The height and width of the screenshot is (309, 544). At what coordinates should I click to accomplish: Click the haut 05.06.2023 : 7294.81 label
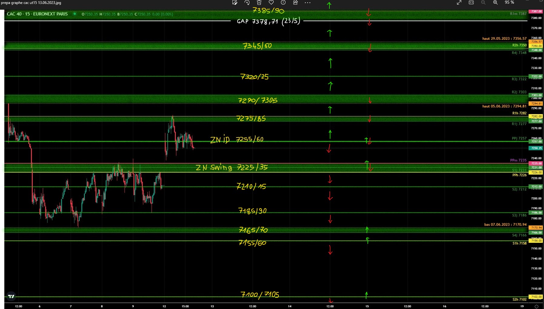[x=504, y=106]
